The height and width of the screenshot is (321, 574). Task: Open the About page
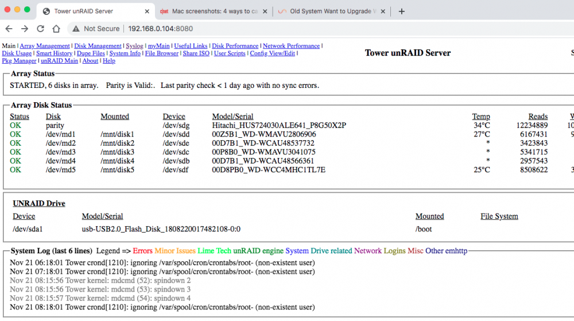[90, 61]
